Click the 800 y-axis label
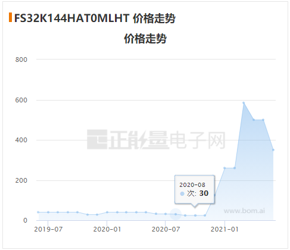The image size is (290, 250). 21,60
